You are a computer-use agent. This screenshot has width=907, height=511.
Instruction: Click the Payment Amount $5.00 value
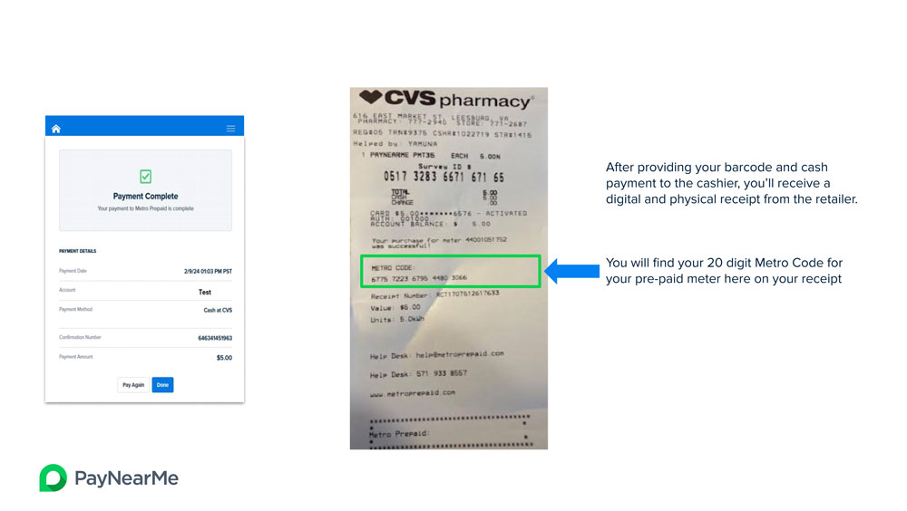tap(224, 358)
